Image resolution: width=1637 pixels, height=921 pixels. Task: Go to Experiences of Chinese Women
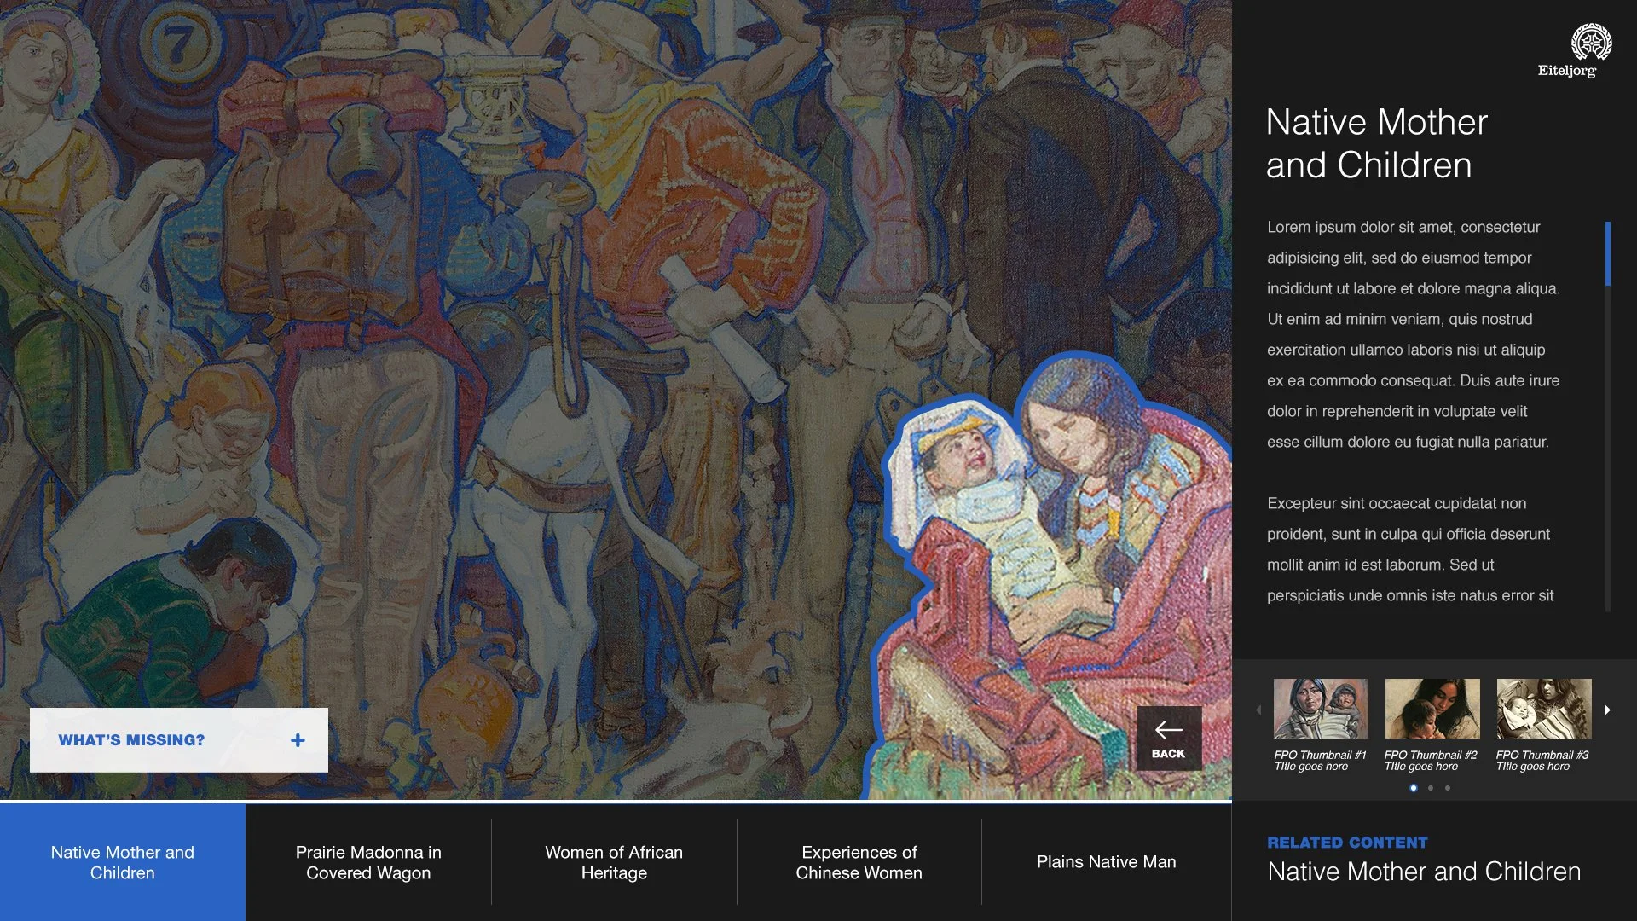pos(859,862)
